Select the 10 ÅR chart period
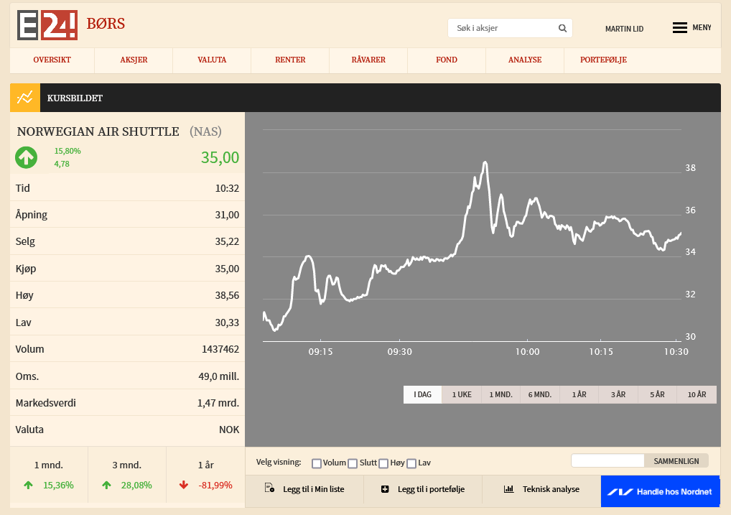731x515 pixels. (x=697, y=394)
